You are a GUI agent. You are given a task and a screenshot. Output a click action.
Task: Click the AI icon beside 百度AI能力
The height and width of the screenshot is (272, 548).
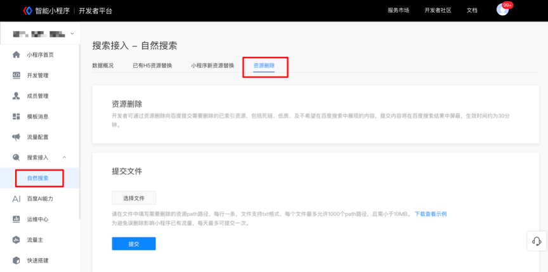click(x=16, y=198)
